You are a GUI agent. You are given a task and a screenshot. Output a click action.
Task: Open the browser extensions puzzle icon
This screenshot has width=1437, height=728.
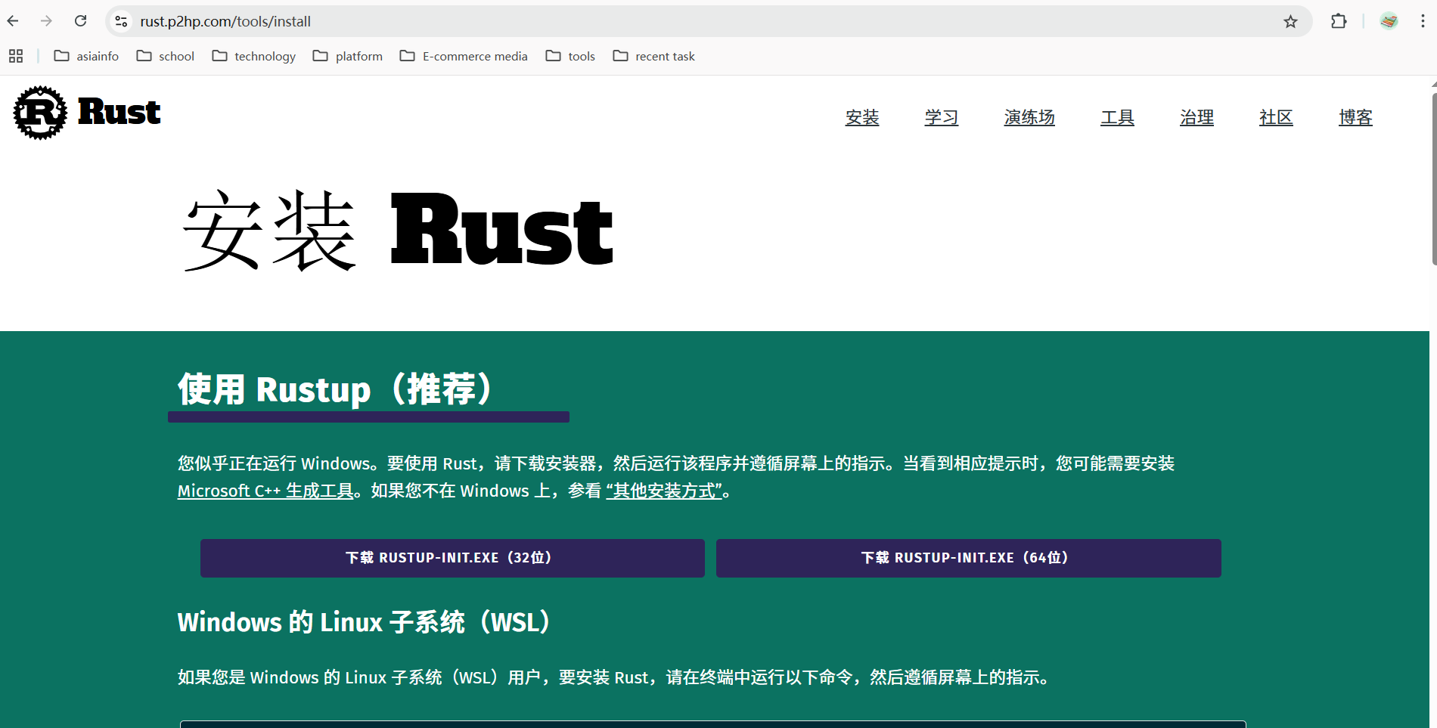[x=1339, y=21]
